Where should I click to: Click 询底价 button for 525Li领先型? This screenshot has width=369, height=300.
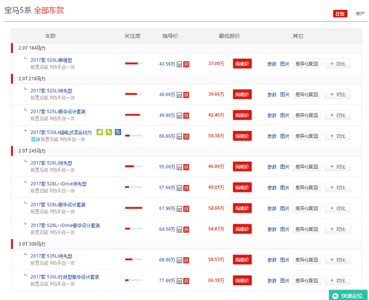pyautogui.click(x=242, y=94)
